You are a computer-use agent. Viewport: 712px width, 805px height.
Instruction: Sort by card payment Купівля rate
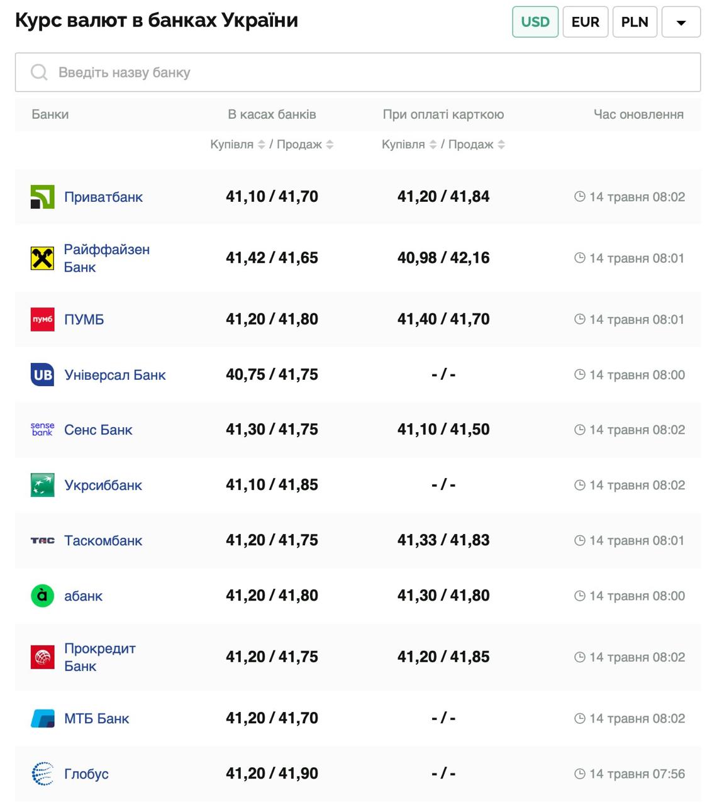[433, 145]
